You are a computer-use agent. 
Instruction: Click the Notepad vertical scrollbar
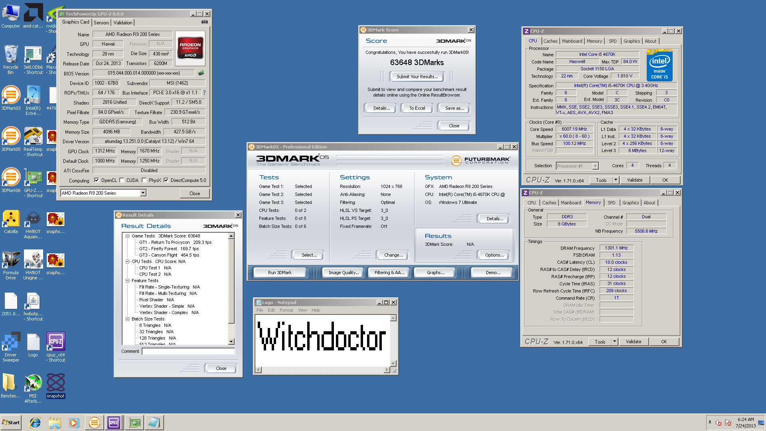tap(393, 341)
